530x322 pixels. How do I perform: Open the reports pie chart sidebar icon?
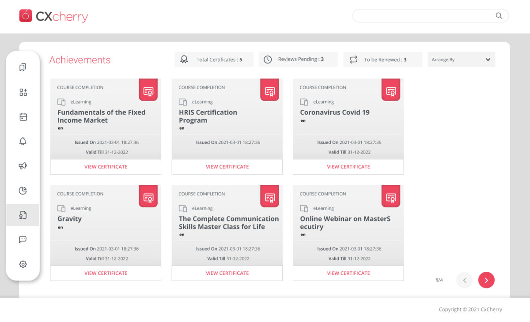pyautogui.click(x=23, y=191)
